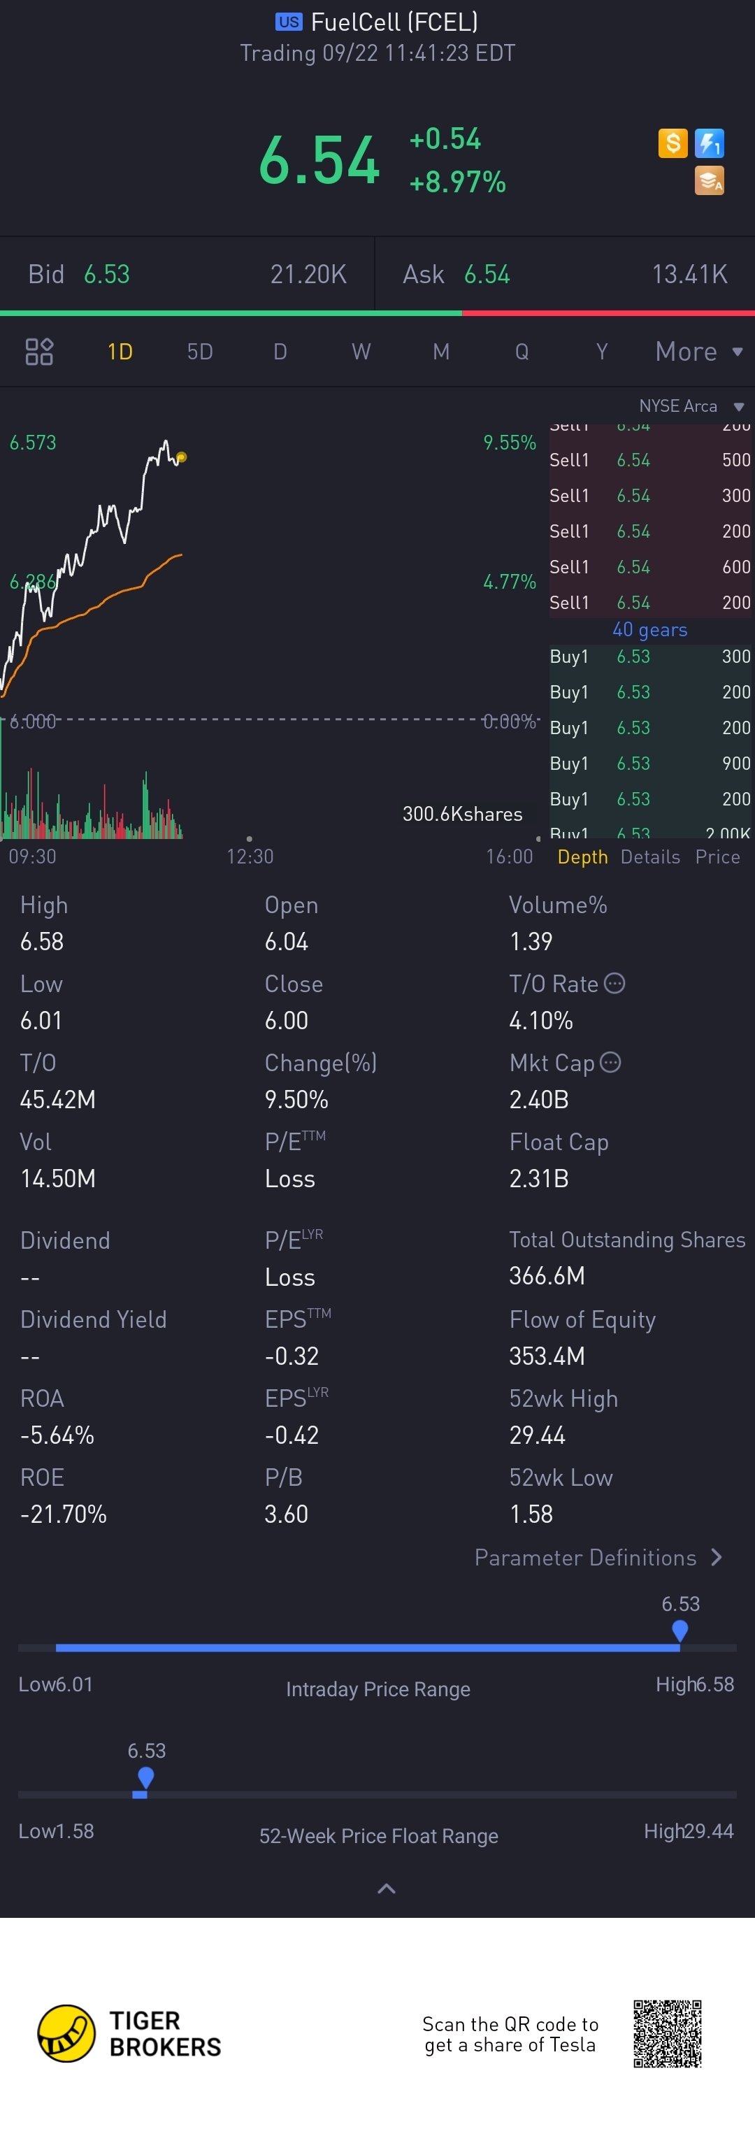Switch to the monthly M chart
755x2150 pixels.
click(441, 352)
